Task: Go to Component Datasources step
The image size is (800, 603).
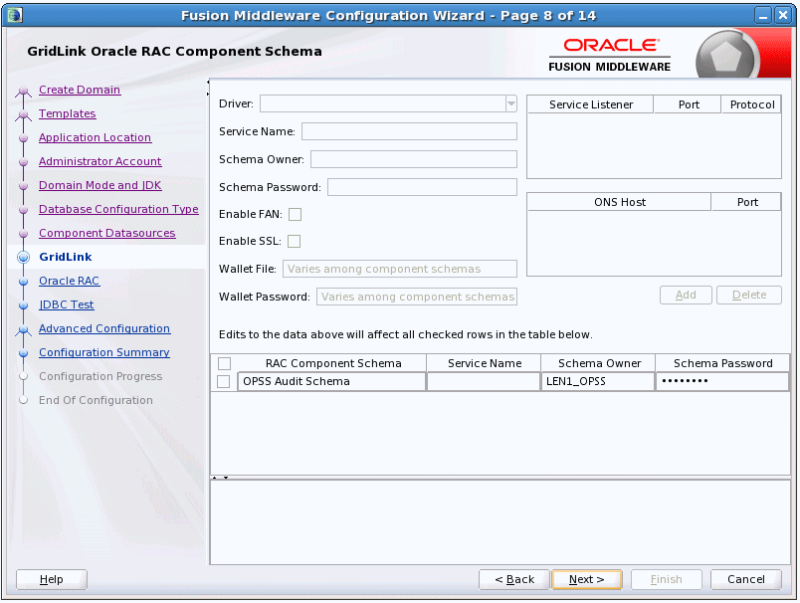Action: point(107,233)
